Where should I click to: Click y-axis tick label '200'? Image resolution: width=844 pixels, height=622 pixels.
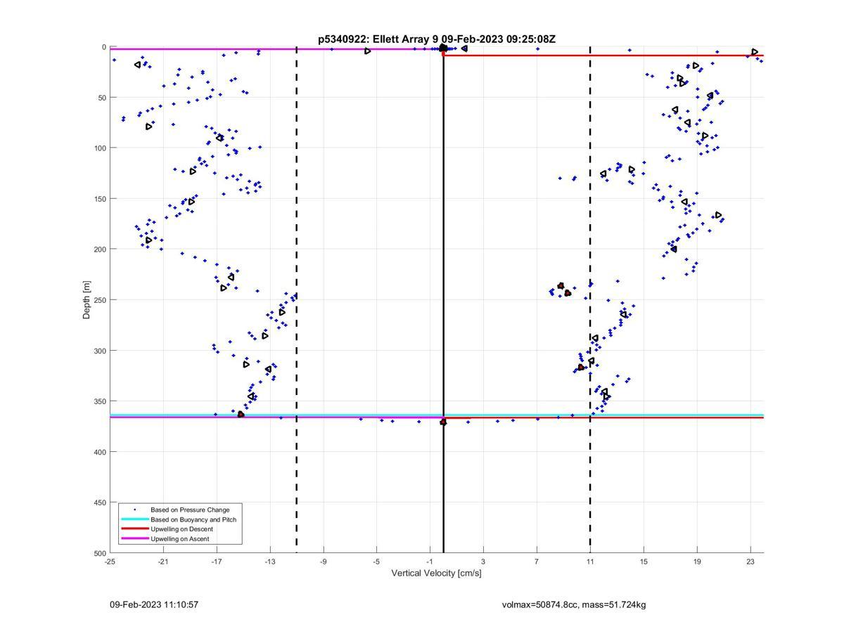[x=100, y=250]
